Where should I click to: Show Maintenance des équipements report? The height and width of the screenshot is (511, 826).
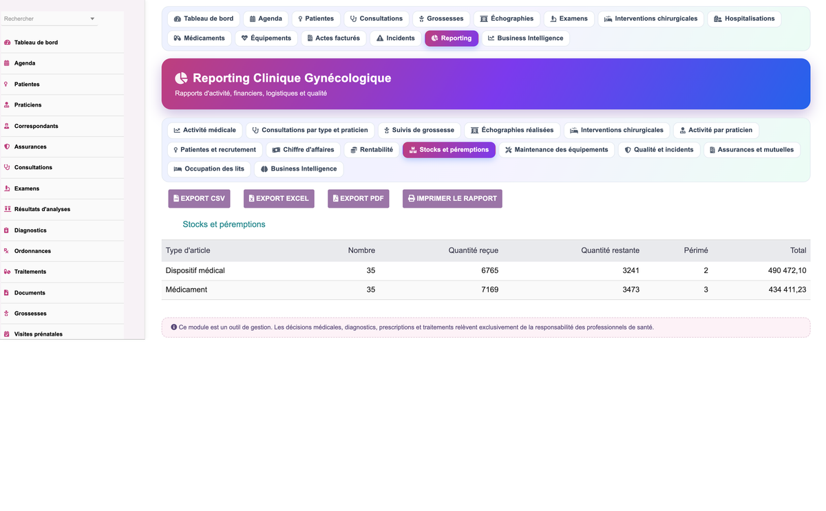tap(557, 150)
